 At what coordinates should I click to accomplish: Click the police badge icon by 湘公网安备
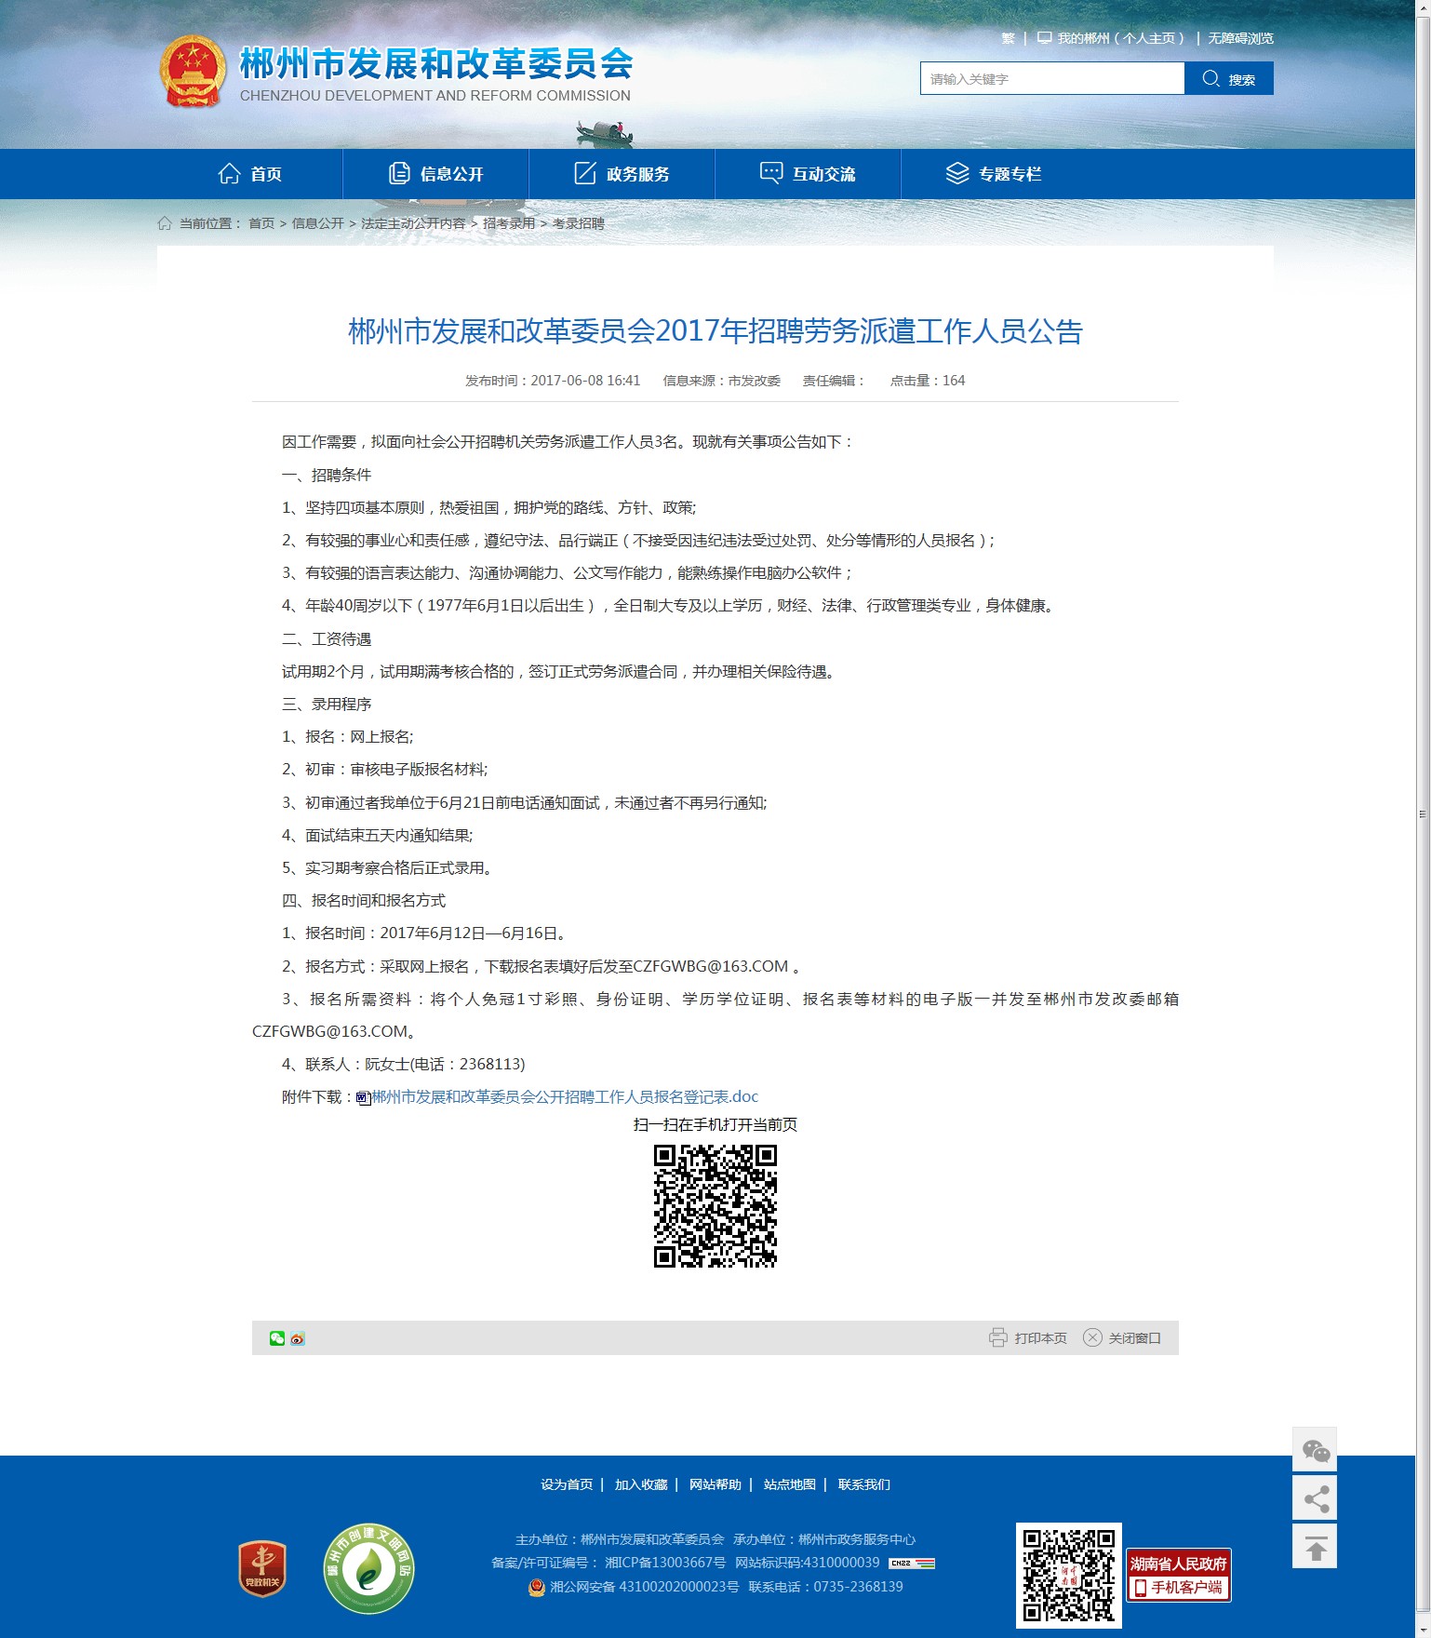pyautogui.click(x=537, y=1587)
